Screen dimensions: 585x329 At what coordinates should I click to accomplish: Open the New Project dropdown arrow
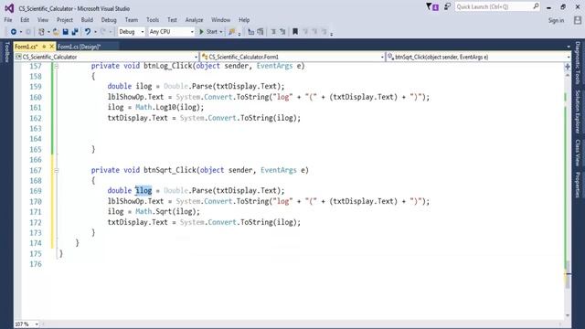click(x=48, y=32)
